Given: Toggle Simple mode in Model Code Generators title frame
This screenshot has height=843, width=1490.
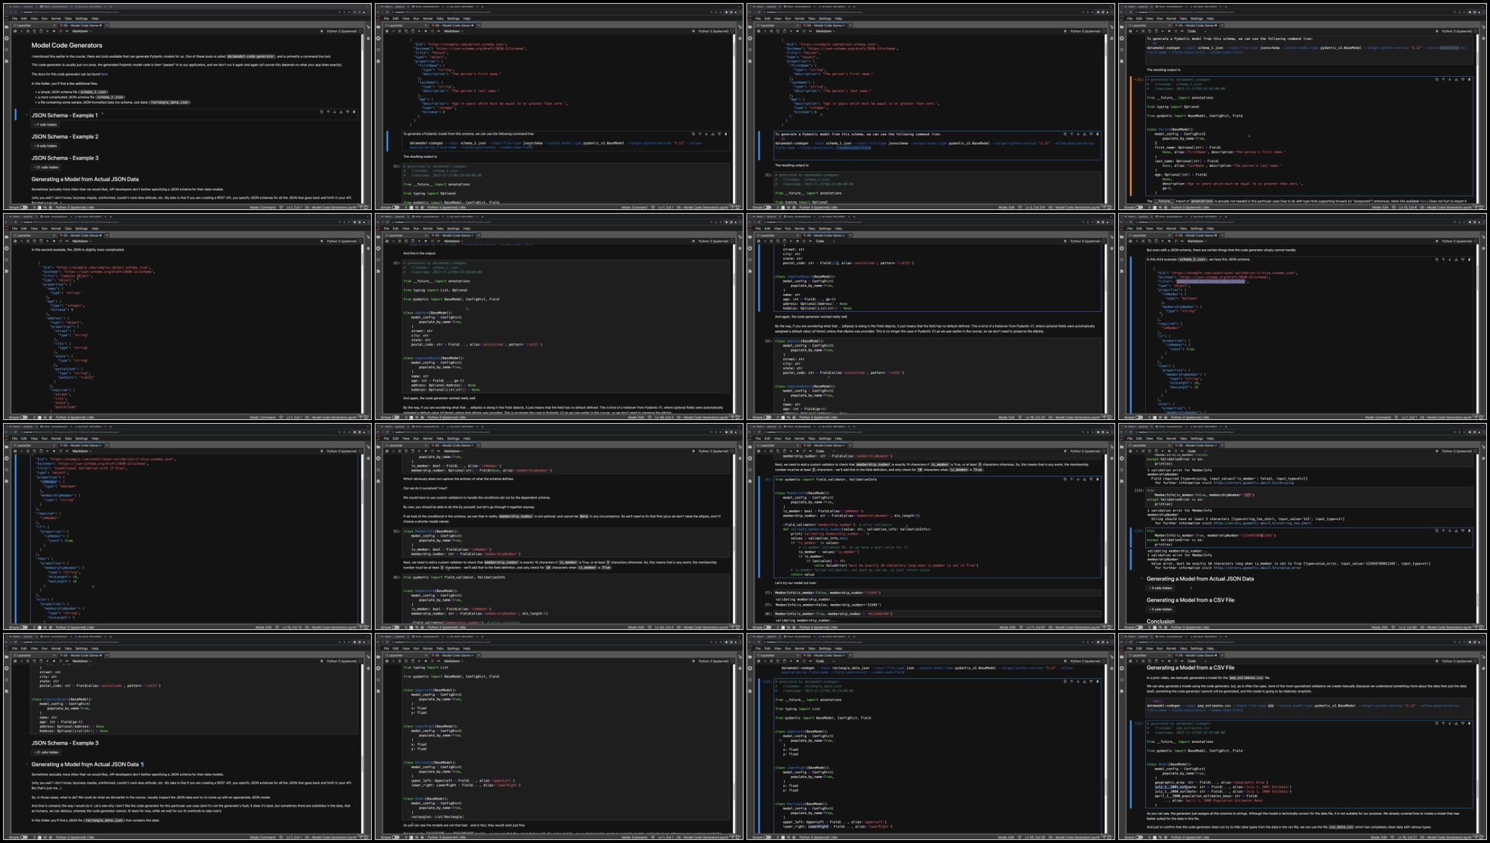Looking at the screenshot, I should point(24,208).
